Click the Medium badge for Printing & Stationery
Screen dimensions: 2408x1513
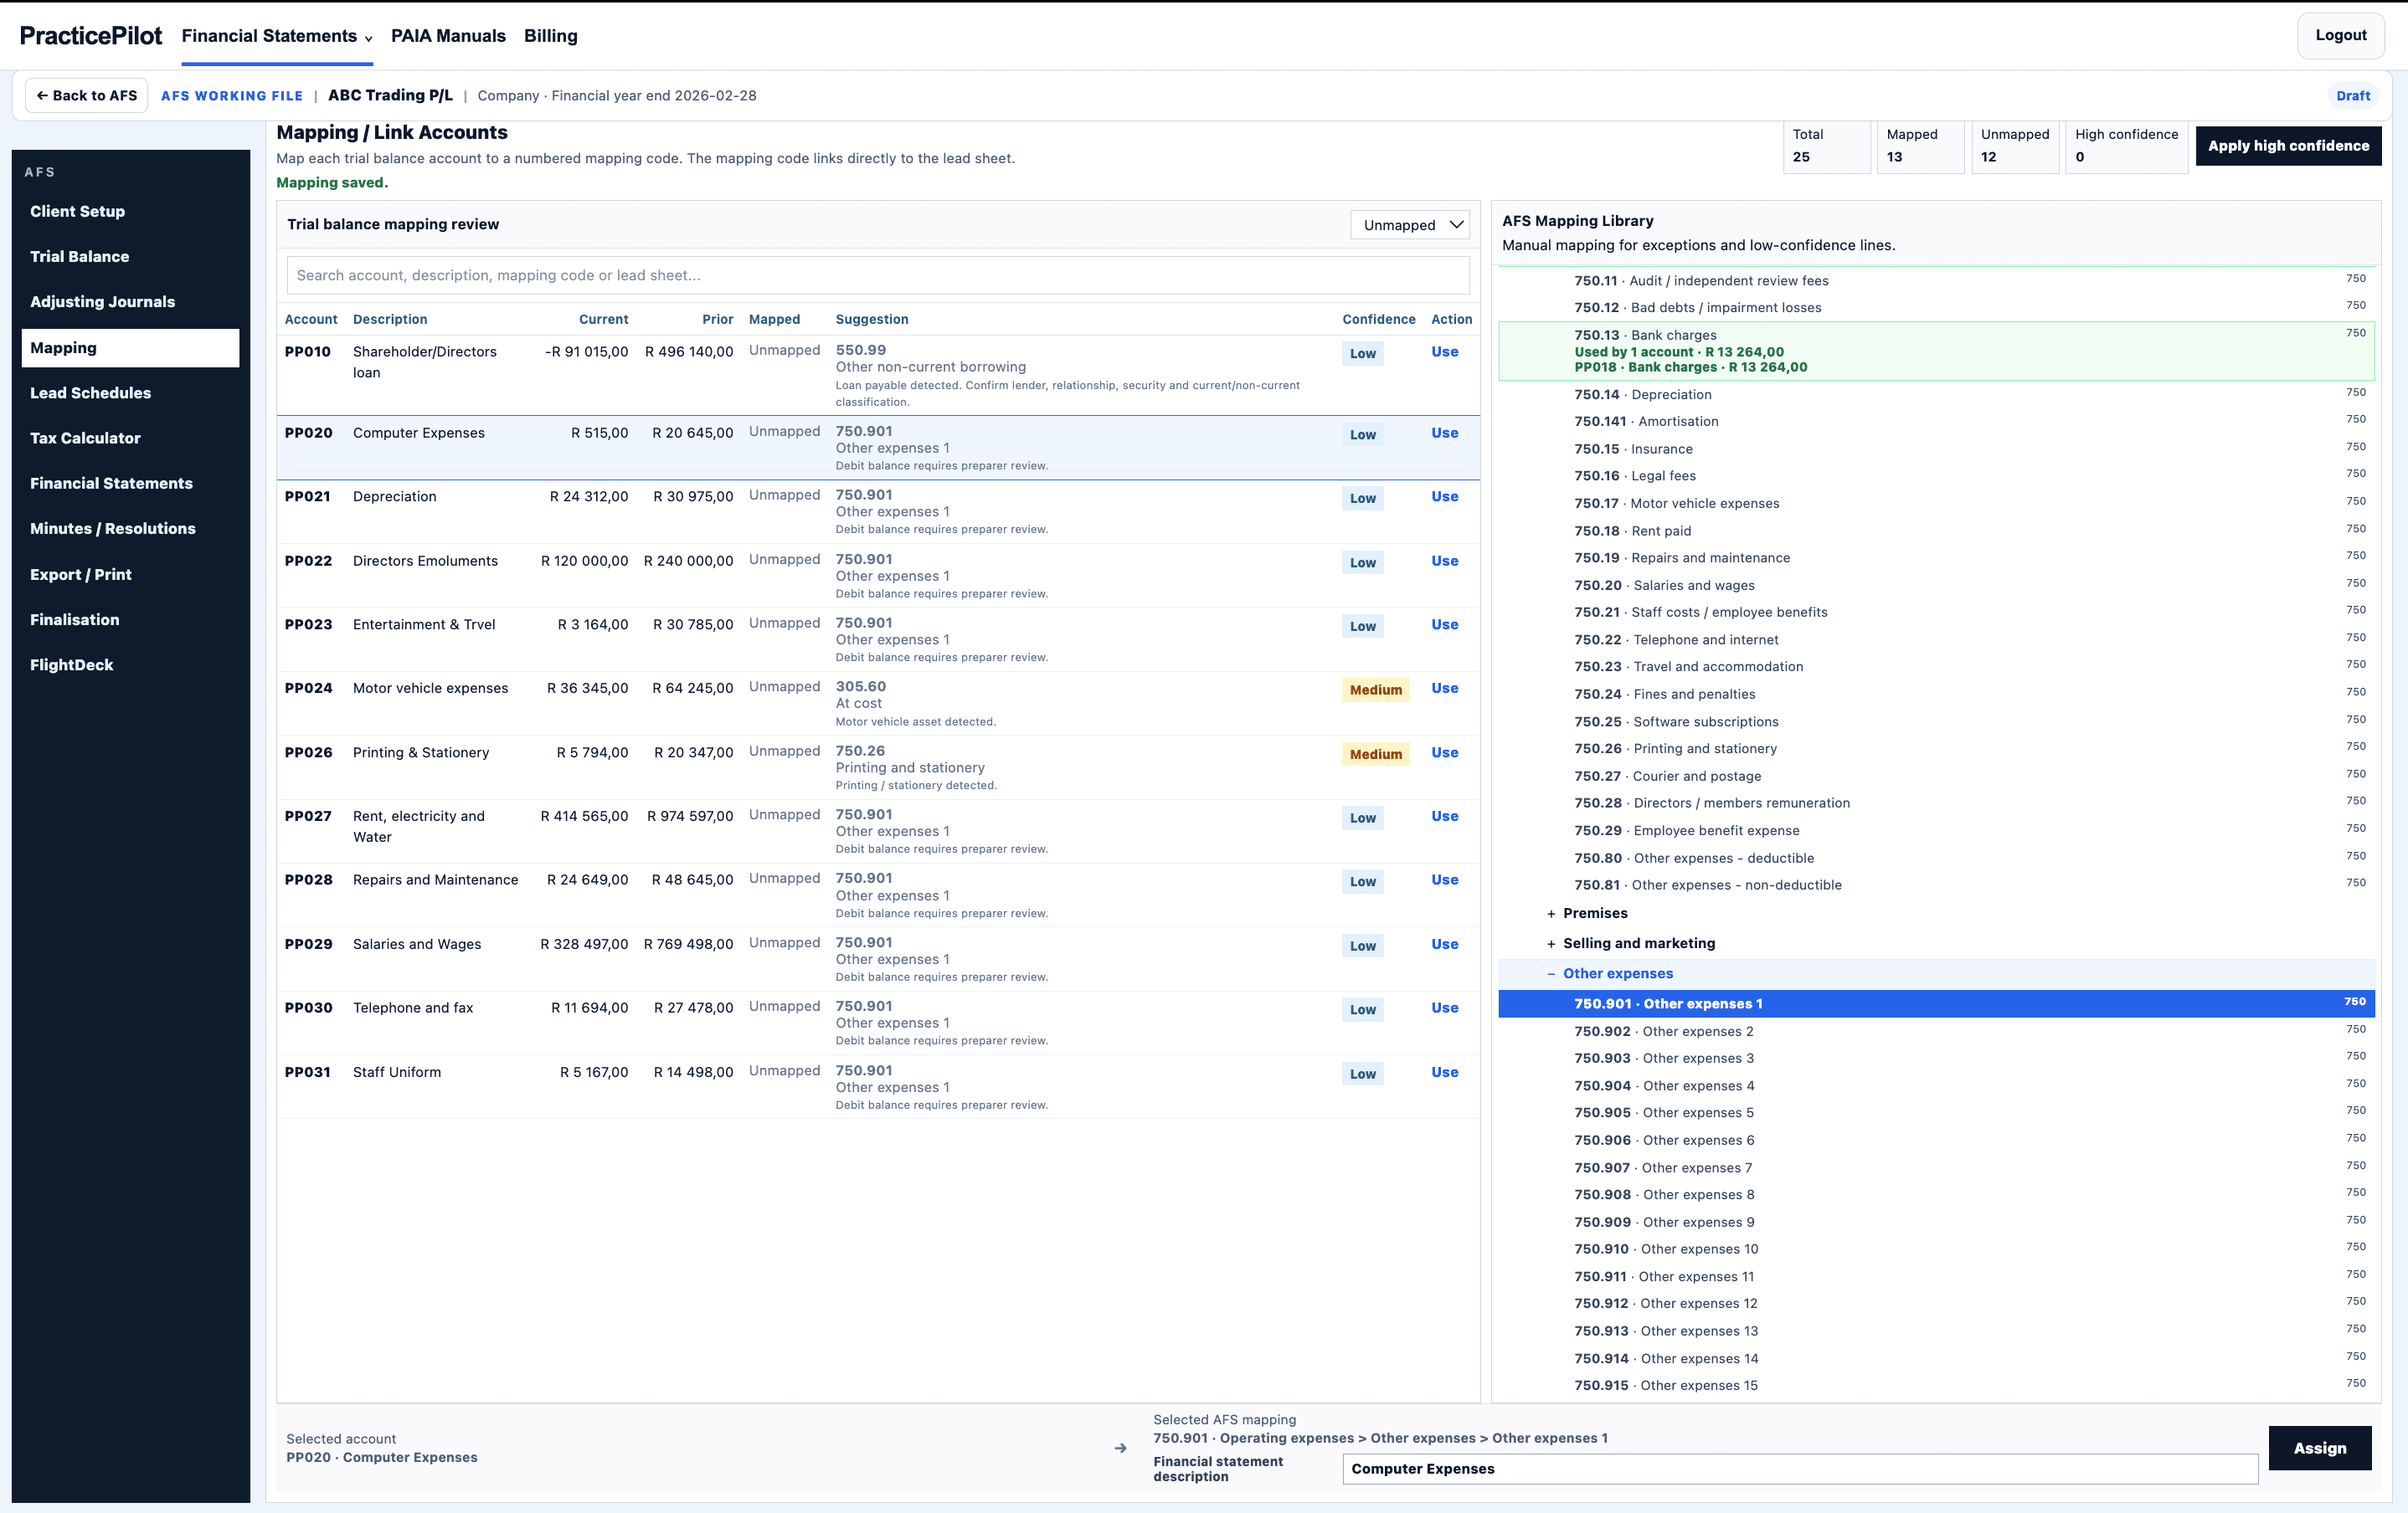point(1375,755)
